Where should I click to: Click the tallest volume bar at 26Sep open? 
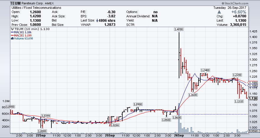pos(179,118)
